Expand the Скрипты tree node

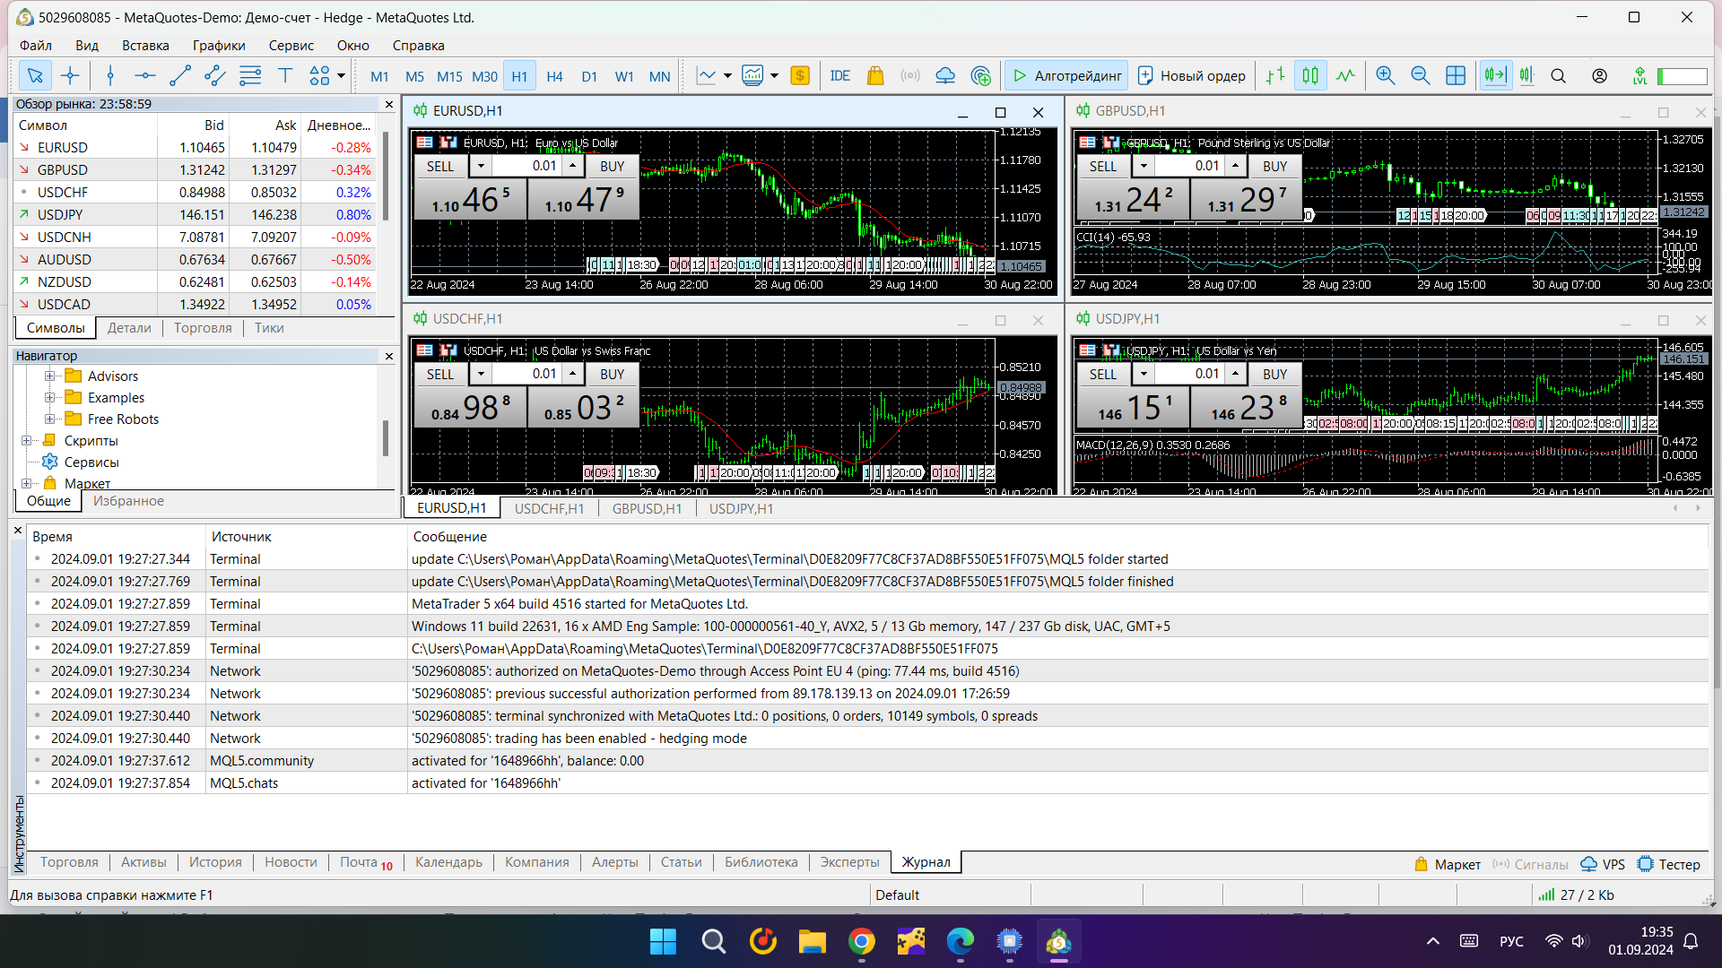pos(27,440)
